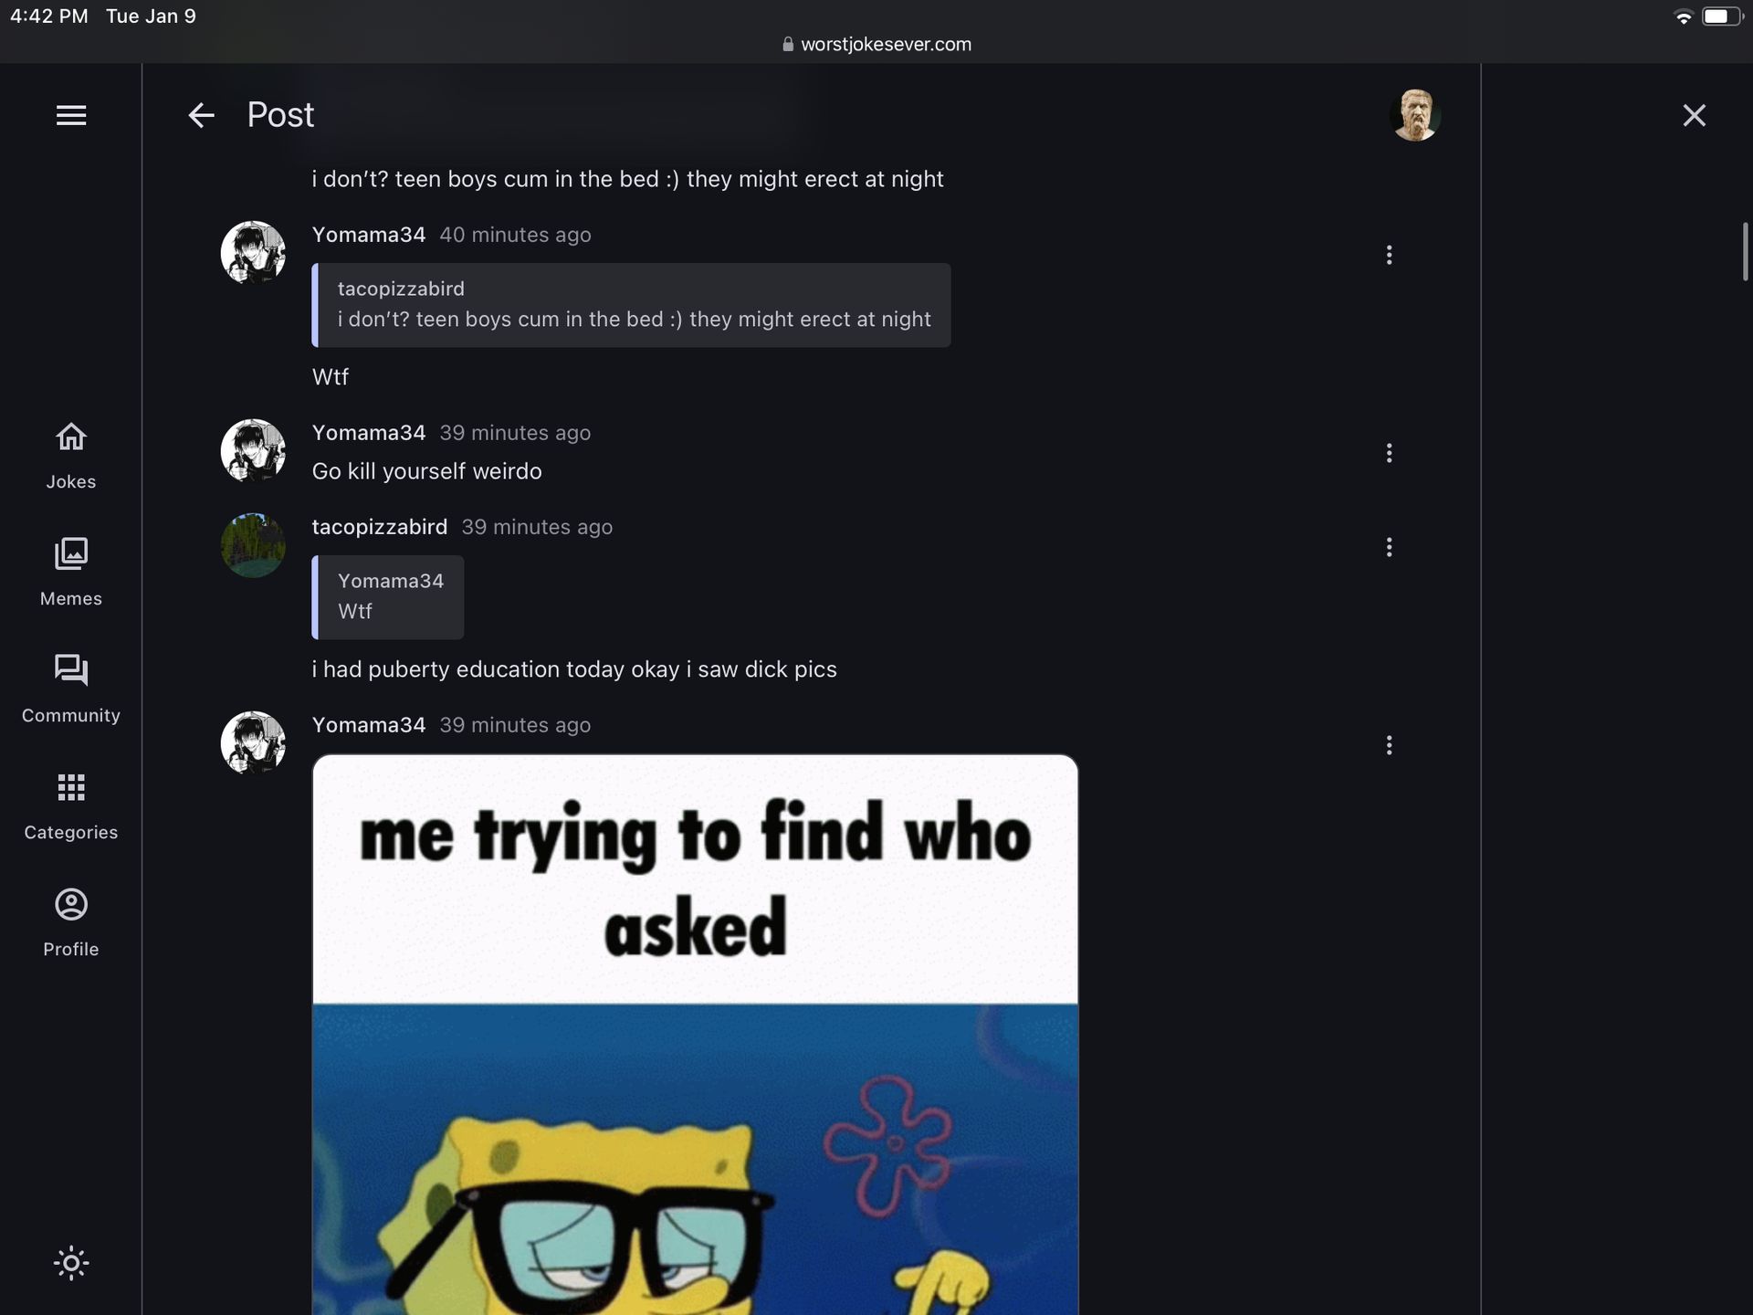Open the Community chat section
1753x1315 pixels.
[71, 689]
